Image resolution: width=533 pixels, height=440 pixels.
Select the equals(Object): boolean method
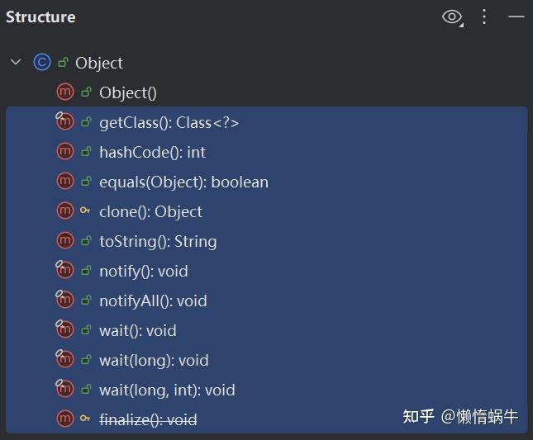(x=183, y=182)
